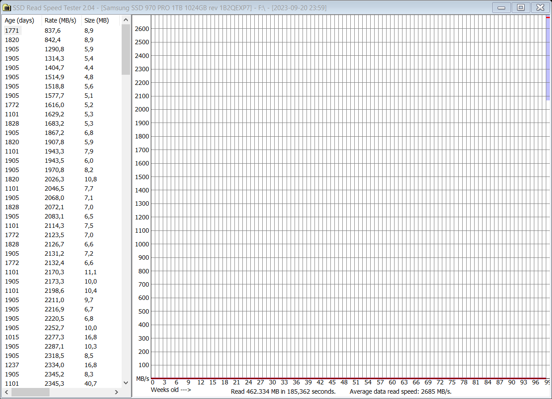This screenshot has width=552, height=399.
Task: Select the file aged 1015 days
Action: pos(12,337)
